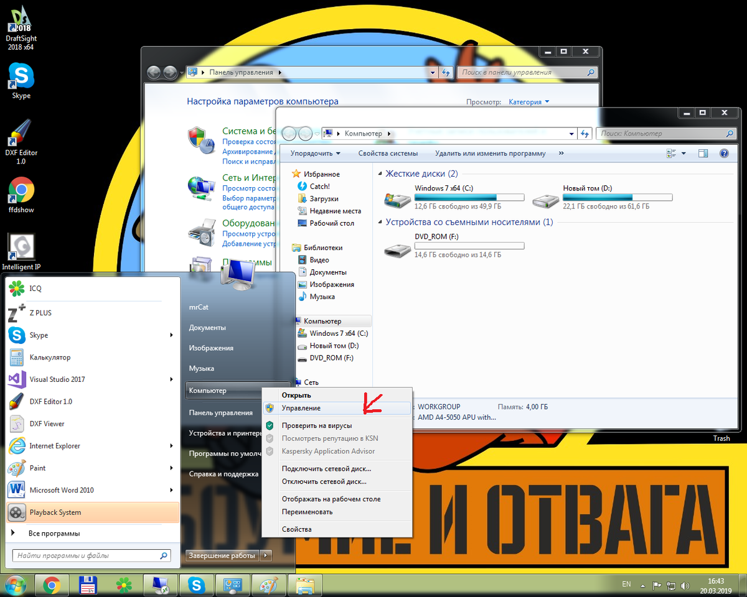The height and width of the screenshot is (597, 747).
Task: Open Chrome from the taskbar
Action: coord(52,585)
